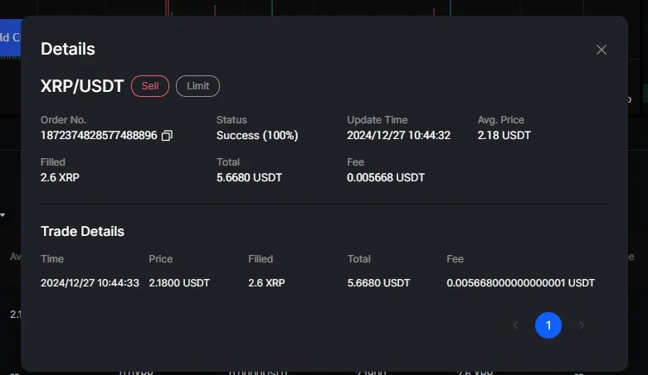Click the 2.1800 USDT trade price
The image size is (648, 375).
pyautogui.click(x=179, y=283)
